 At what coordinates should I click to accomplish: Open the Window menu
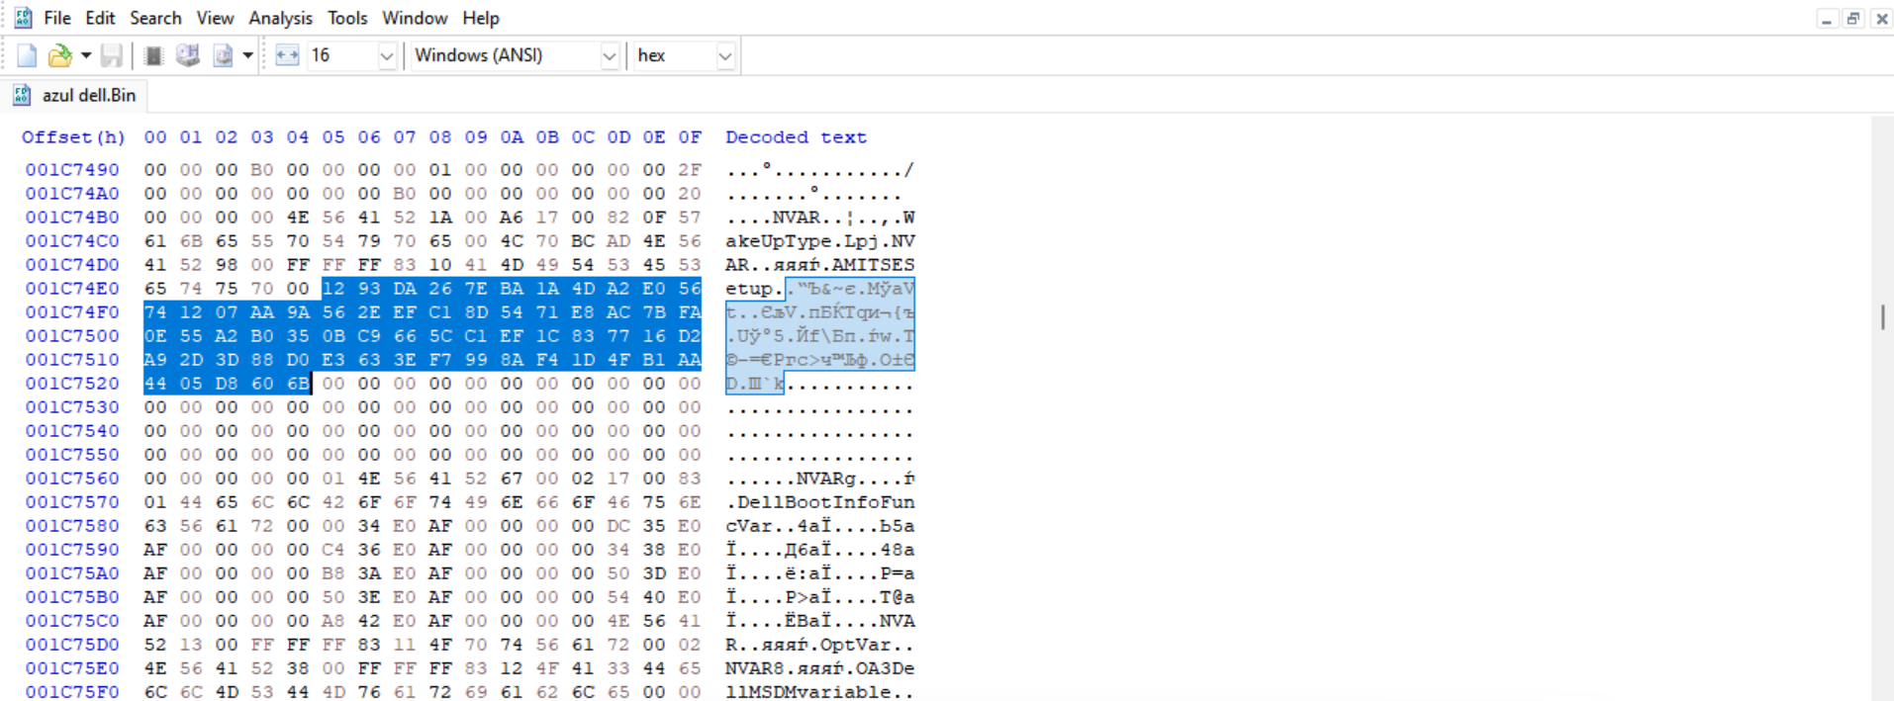(x=415, y=18)
